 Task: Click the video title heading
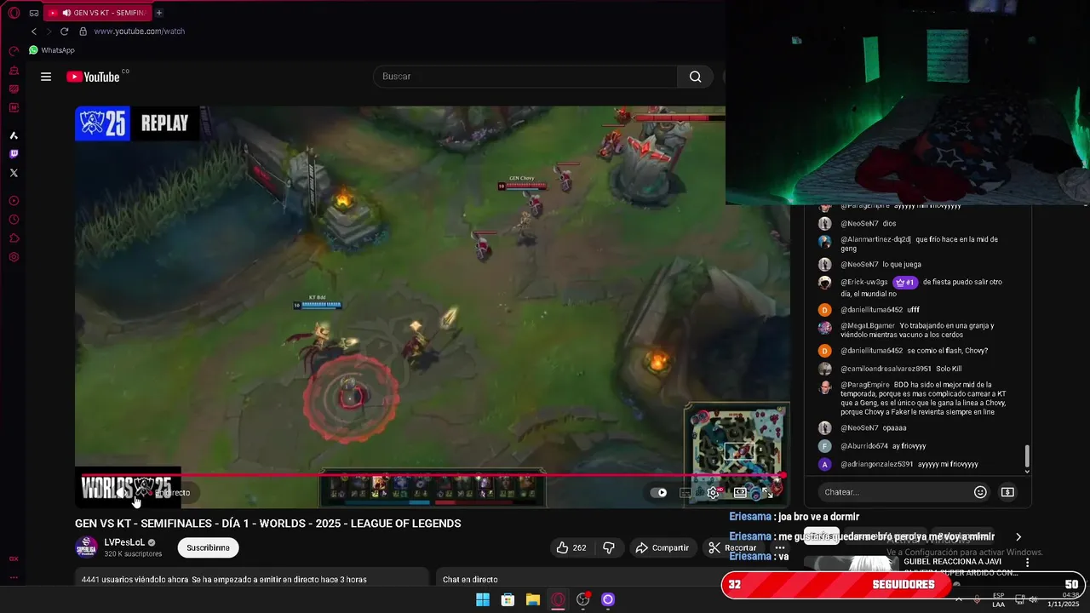click(x=268, y=524)
